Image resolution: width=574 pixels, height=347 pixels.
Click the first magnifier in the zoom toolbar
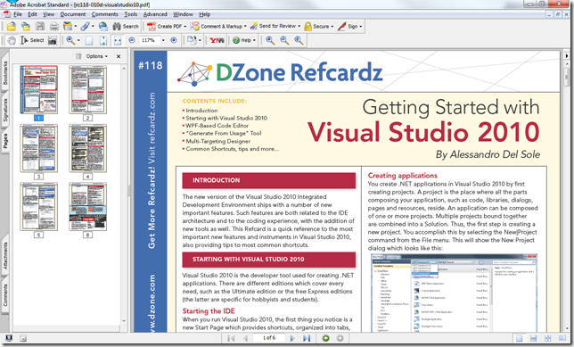(x=270, y=40)
